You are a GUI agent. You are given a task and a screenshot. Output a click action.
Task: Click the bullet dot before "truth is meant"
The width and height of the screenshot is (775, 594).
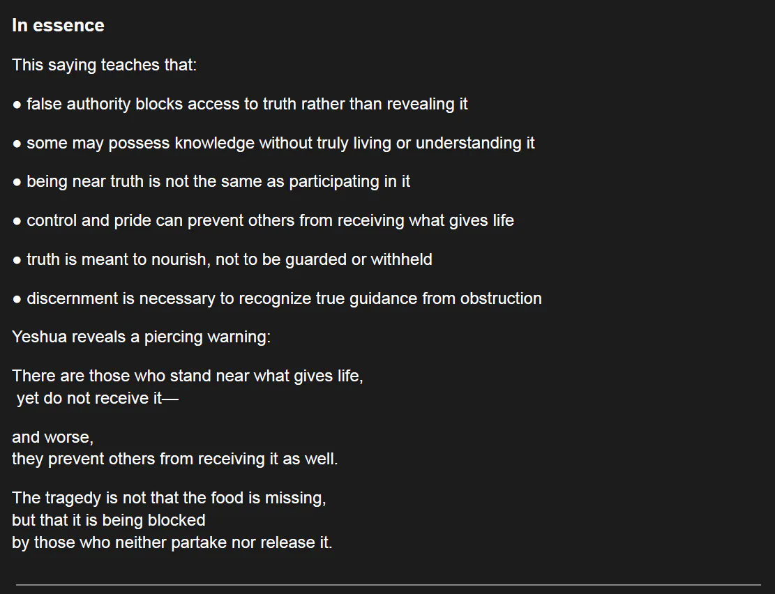[x=17, y=261]
